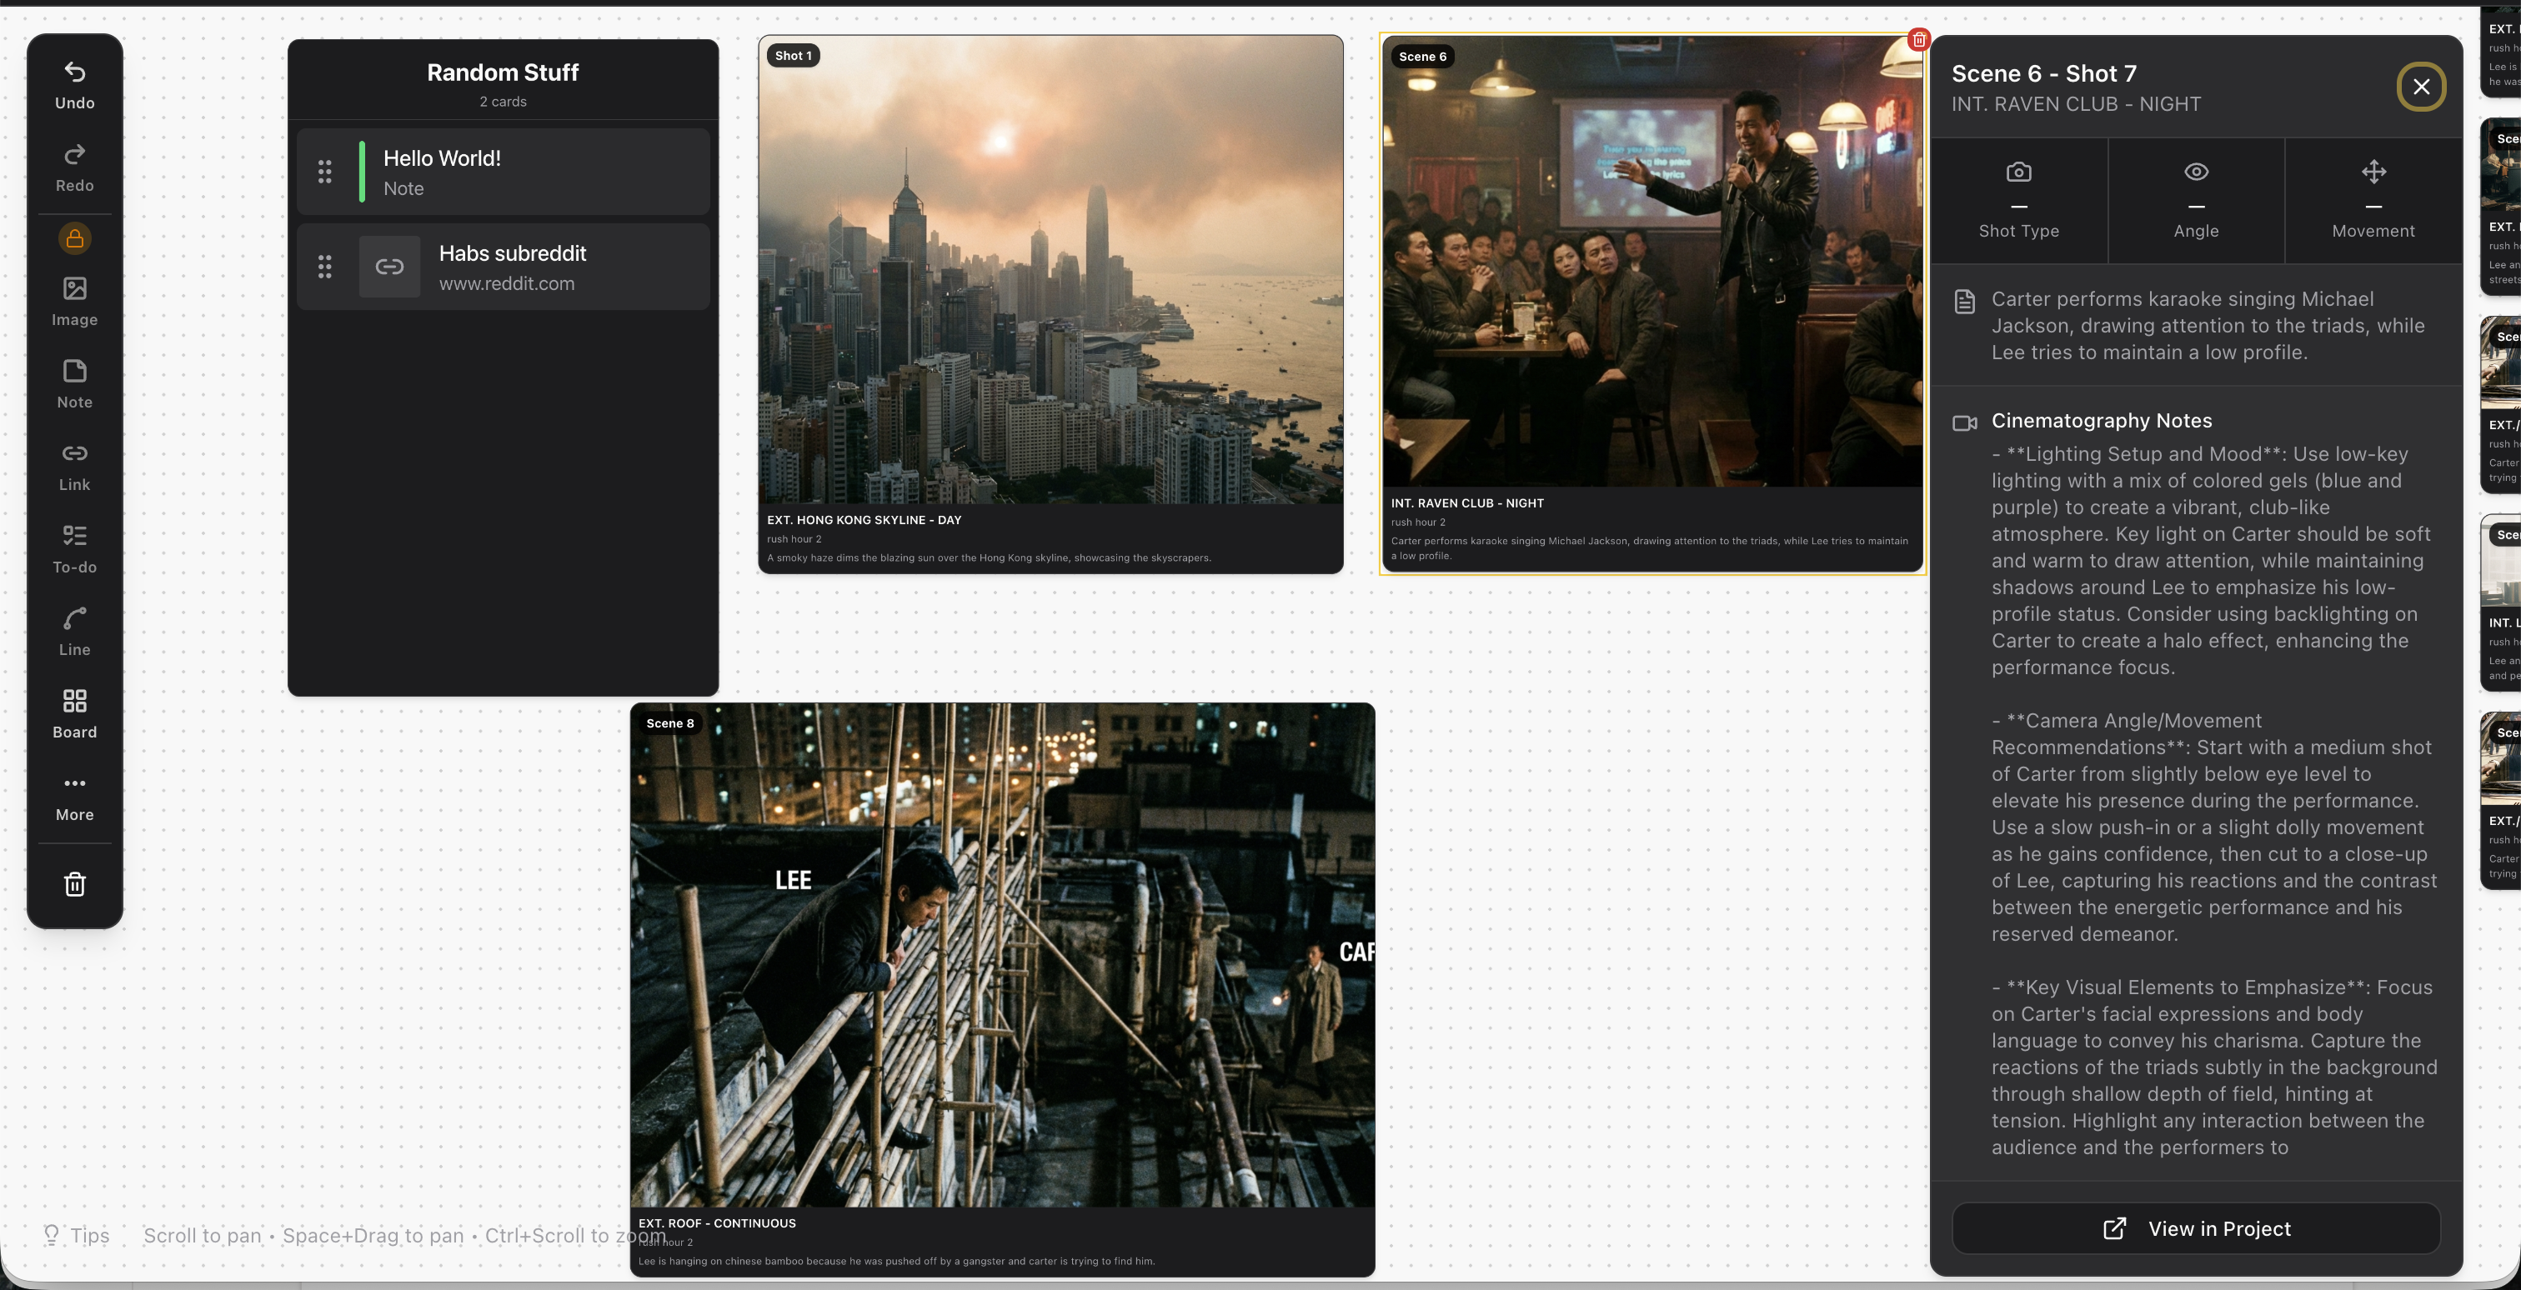This screenshot has width=2521, height=1290.
Task: Click View in Project
Action: point(2195,1229)
